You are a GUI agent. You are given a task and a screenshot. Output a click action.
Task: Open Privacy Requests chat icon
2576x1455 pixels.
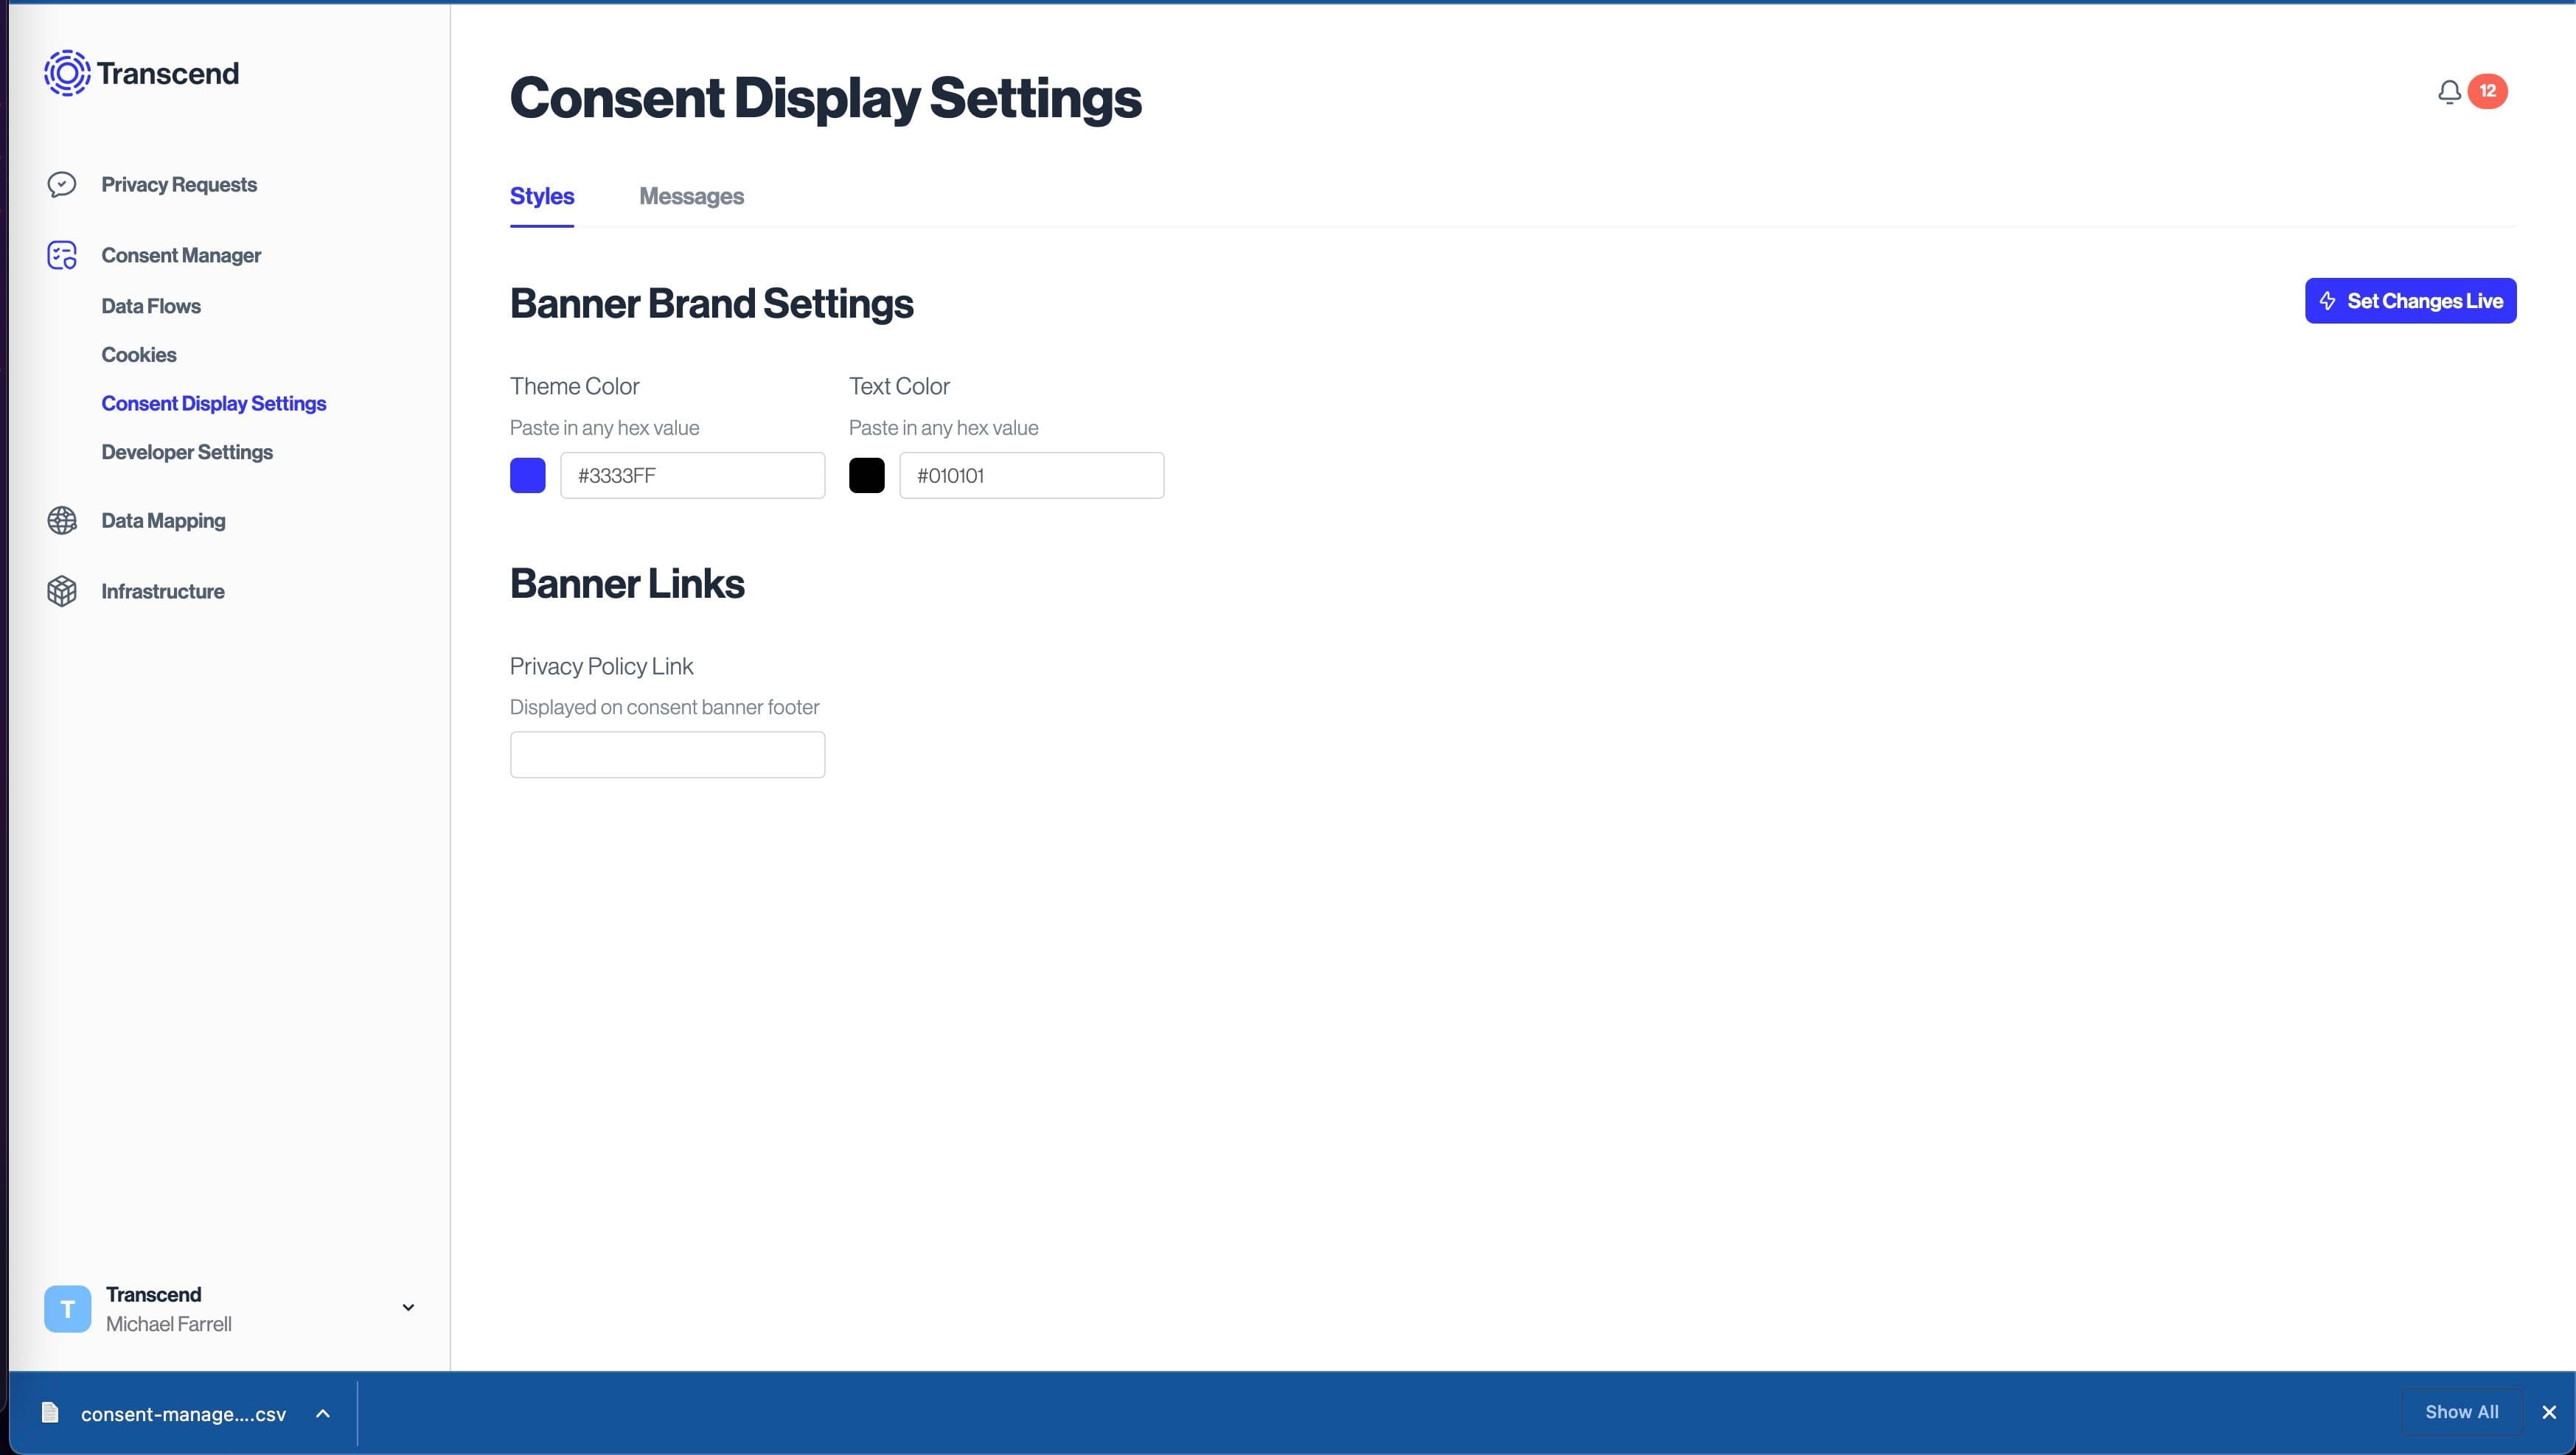[62, 184]
